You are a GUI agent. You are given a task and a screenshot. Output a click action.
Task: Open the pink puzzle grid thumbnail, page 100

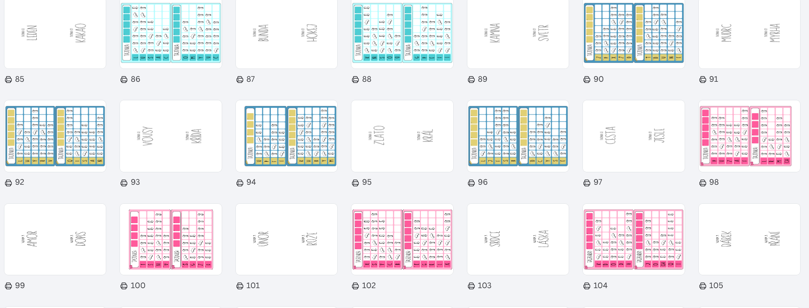pyautogui.click(x=171, y=239)
